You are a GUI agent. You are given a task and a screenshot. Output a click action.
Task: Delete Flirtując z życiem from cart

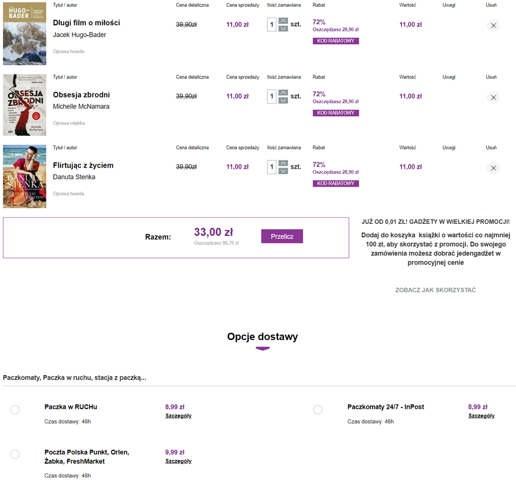pos(493,168)
